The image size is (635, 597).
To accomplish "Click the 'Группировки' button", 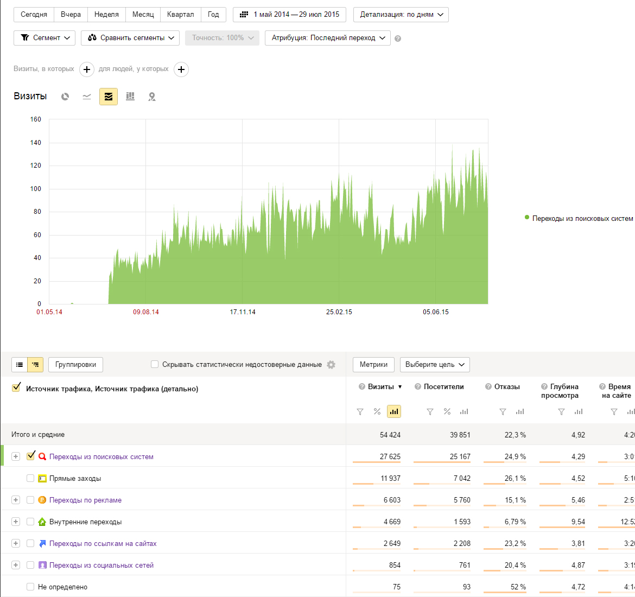I will 75,365.
